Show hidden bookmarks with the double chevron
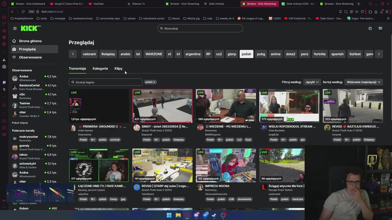This screenshot has height=220, width=392. 388,18
